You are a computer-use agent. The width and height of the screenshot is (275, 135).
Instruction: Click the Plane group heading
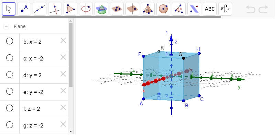tap(20, 26)
